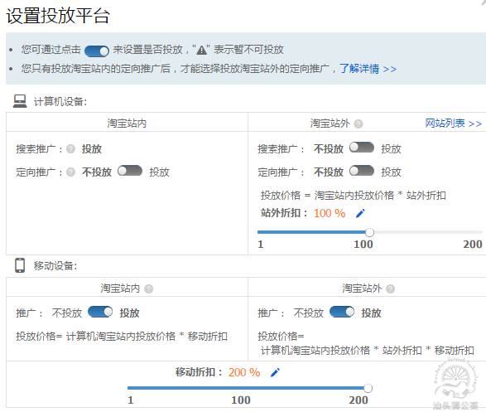Click the computer device icon

click(20, 101)
